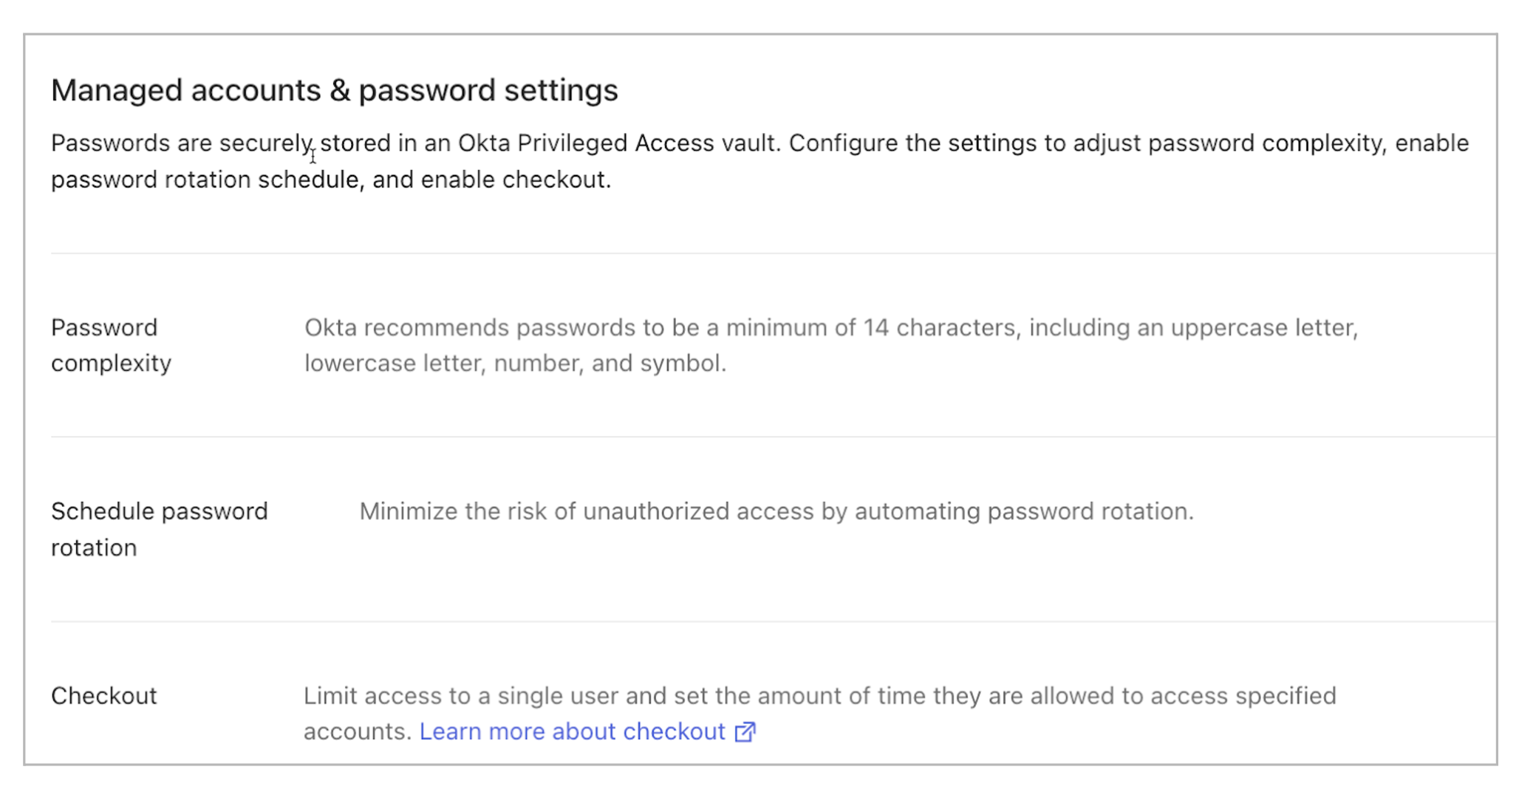Open the Learn more about checkout link
Viewport: 1519px width, 795px height.
(573, 731)
